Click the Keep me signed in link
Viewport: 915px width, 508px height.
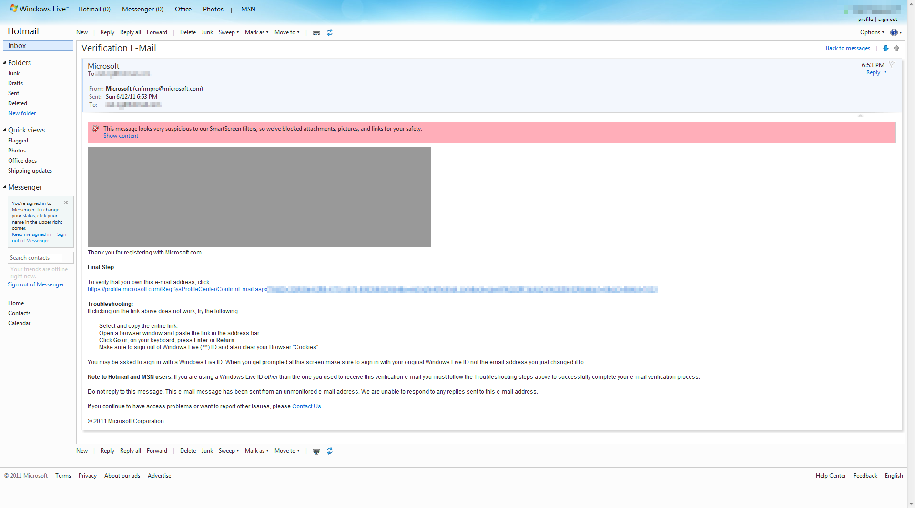coord(31,234)
